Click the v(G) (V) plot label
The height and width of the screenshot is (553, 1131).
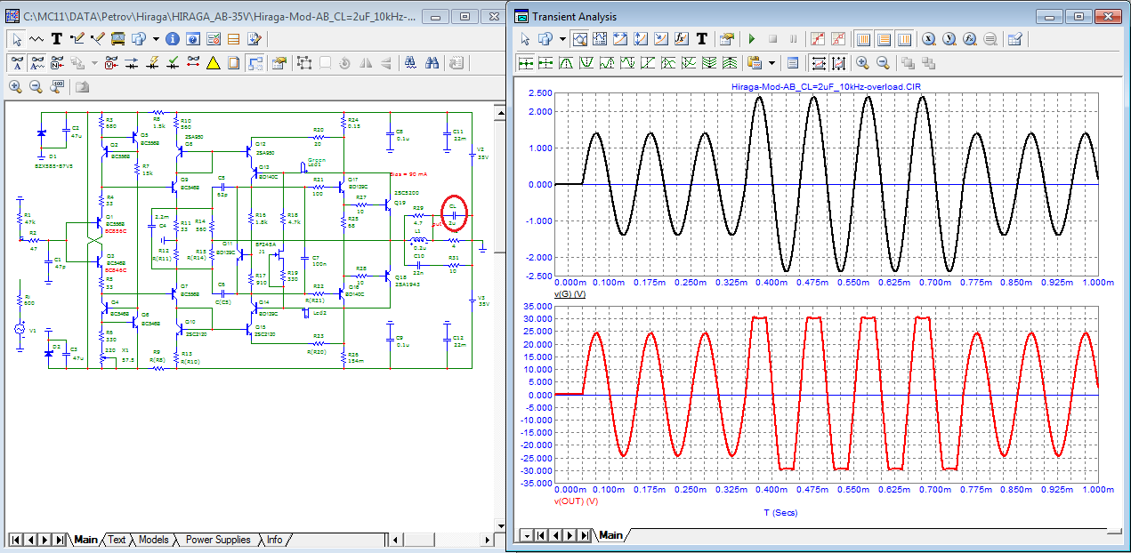570,293
